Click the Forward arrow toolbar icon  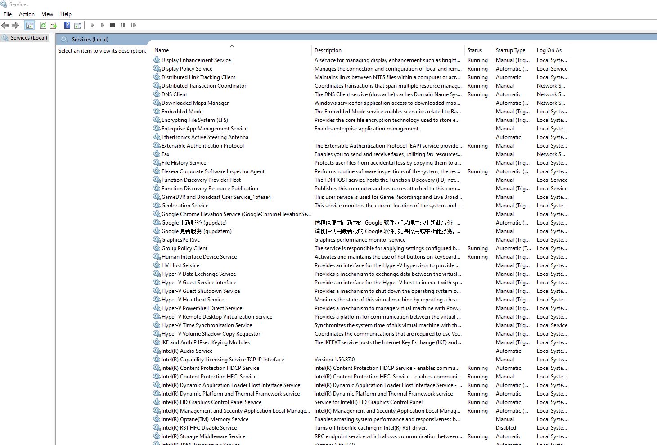point(15,26)
